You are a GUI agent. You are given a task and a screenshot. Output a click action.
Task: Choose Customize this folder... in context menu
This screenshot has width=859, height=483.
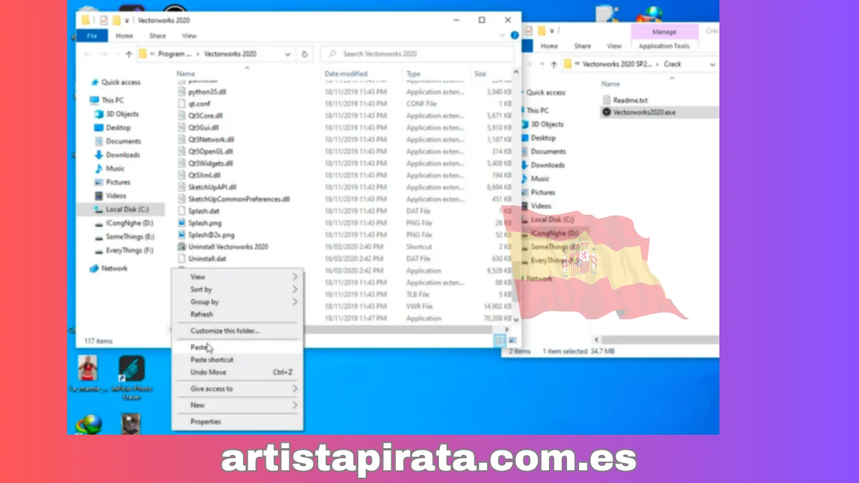(x=237, y=331)
